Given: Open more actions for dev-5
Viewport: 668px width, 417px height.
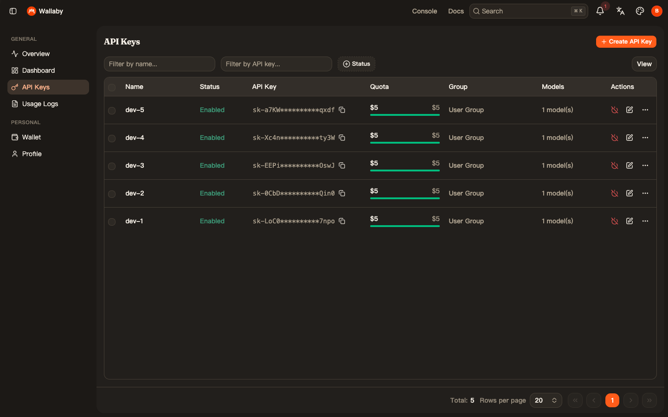Looking at the screenshot, I should [645, 110].
